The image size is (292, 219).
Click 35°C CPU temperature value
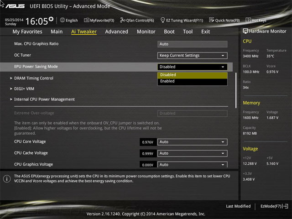(x=270, y=56)
